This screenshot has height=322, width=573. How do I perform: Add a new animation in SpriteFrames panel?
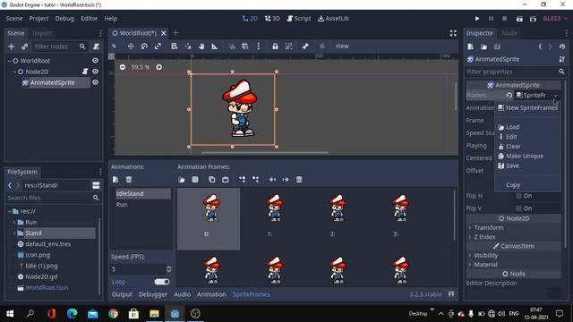[115, 179]
